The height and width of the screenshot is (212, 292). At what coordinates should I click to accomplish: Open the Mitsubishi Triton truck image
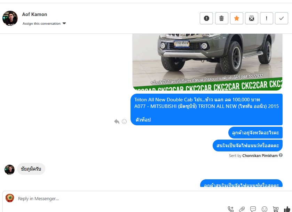(x=207, y=62)
